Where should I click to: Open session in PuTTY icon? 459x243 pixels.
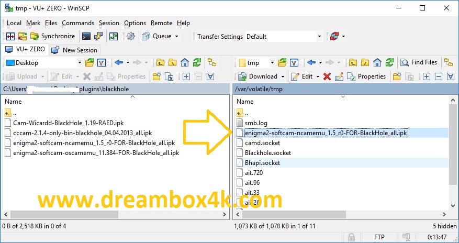[x=98, y=36]
